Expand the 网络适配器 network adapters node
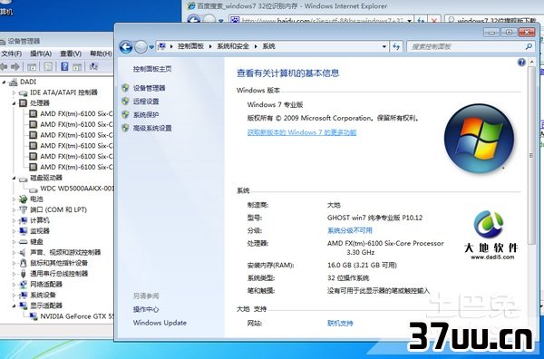Image resolution: width=544 pixels, height=359 pixels. tap(15, 285)
